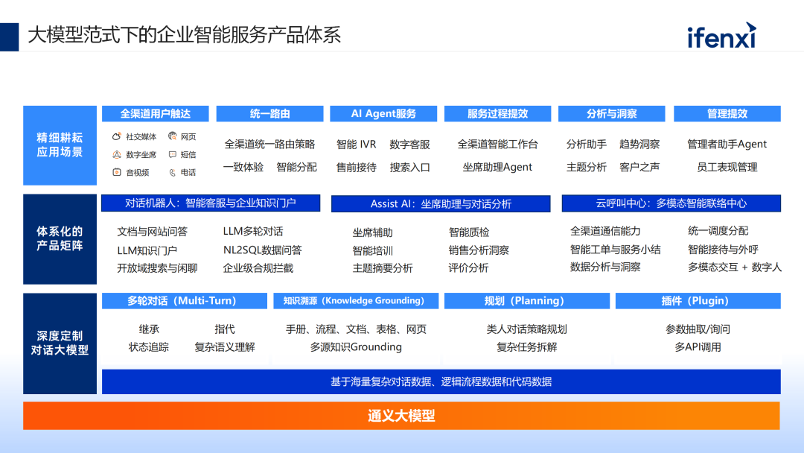
Task: Select the 全渠道用户触达 header
Action: (x=156, y=114)
